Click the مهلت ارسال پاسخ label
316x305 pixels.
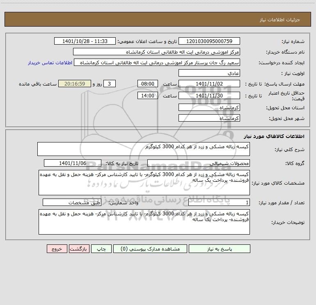tap(284, 84)
